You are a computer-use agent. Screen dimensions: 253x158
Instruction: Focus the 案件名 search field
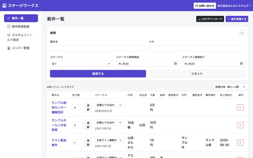(98, 48)
